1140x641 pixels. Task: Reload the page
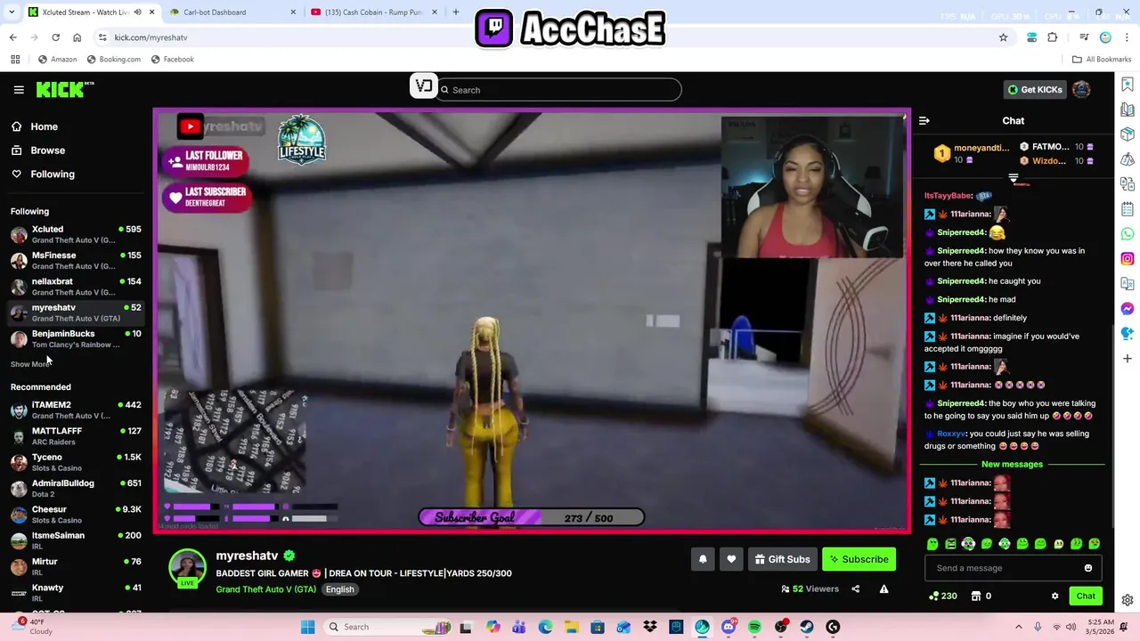55,37
